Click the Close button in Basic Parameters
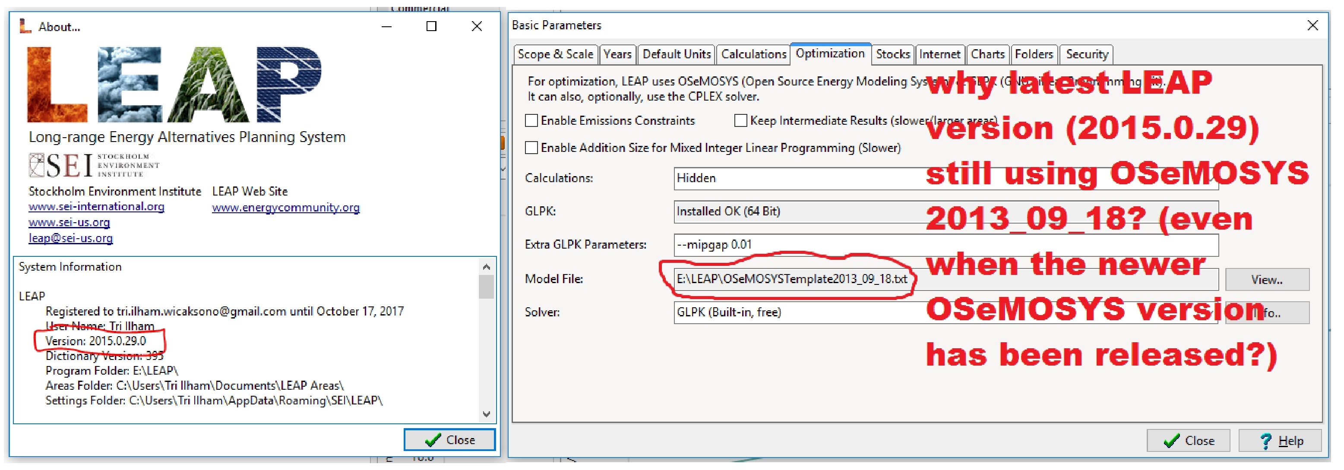Image resolution: width=1344 pixels, height=470 pixels. pyautogui.click(x=1188, y=441)
